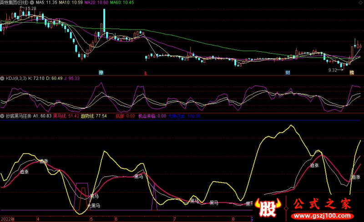
Task: Click the 抄底黑马狂奔 indicator name
Action: 19,116
